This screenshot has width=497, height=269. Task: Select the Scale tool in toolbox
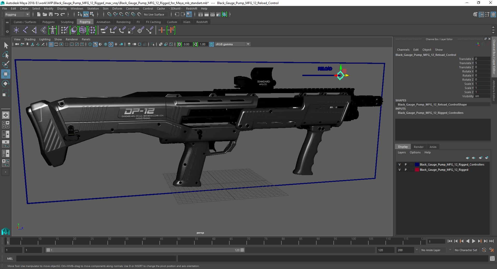6,93
